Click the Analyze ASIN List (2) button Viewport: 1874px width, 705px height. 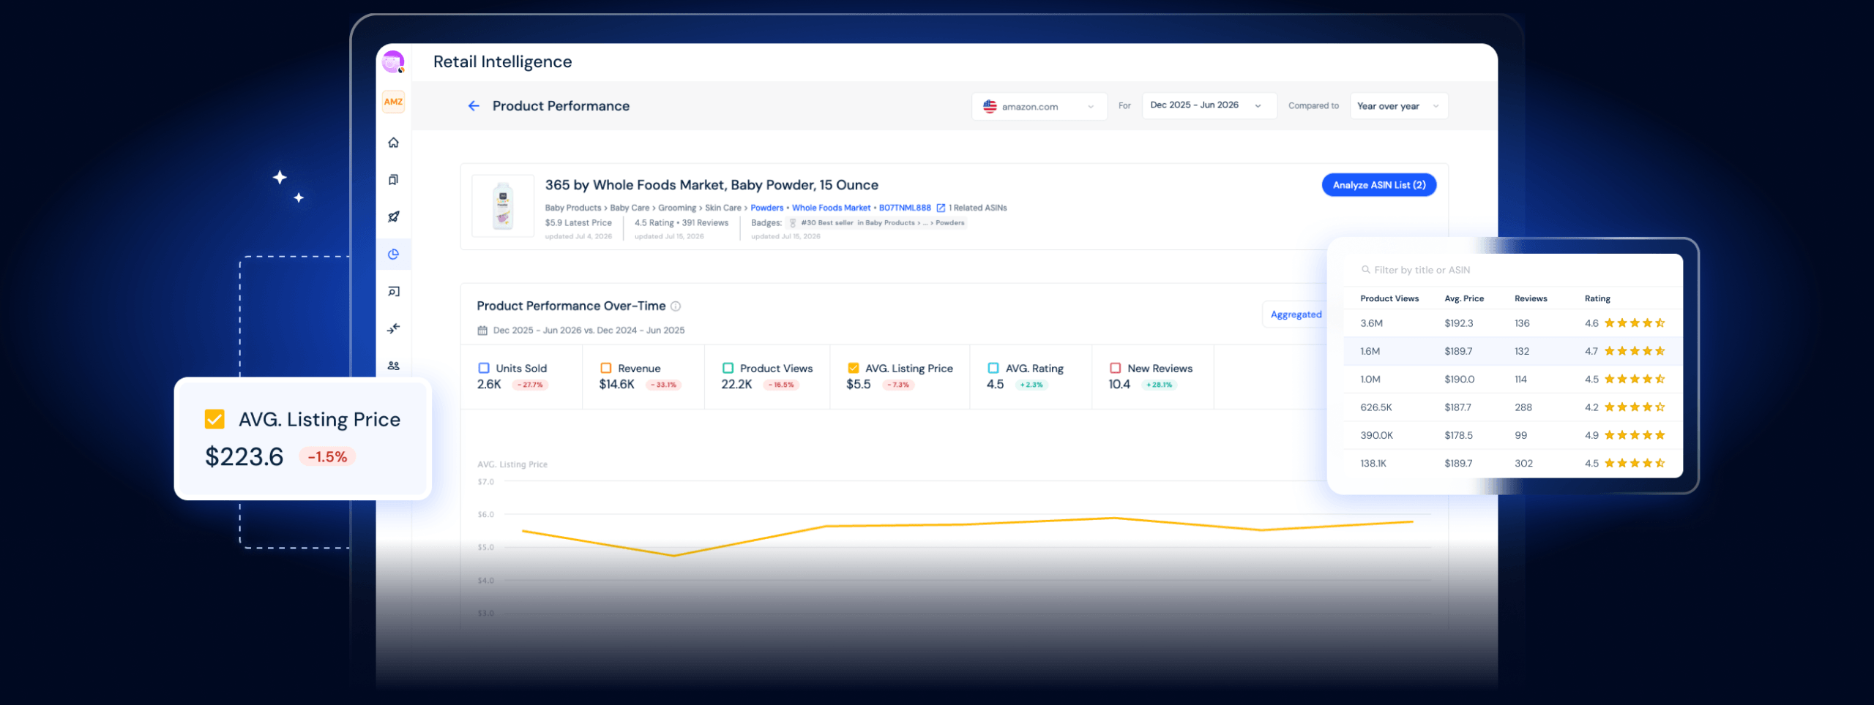pos(1378,185)
